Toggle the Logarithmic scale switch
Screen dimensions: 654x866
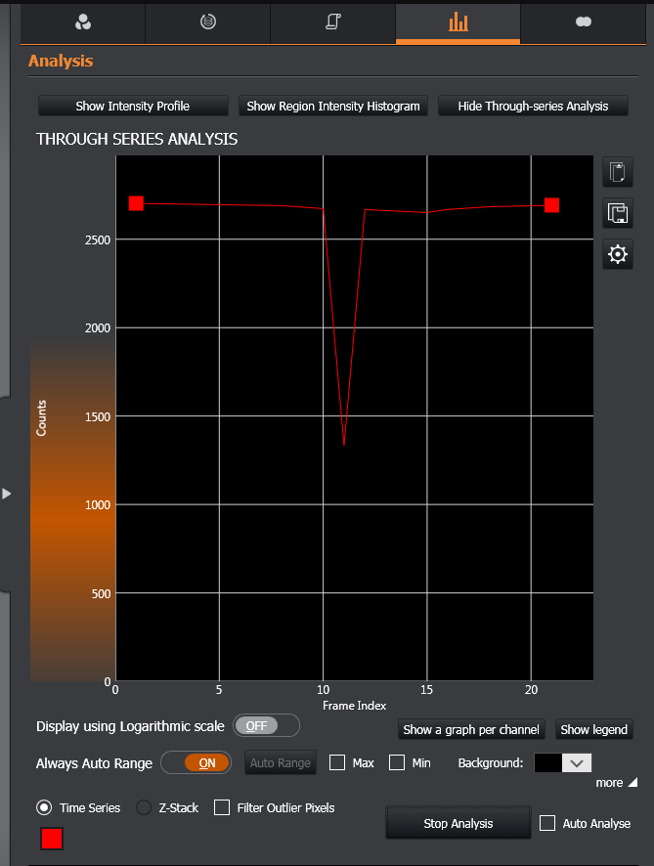[x=266, y=726]
